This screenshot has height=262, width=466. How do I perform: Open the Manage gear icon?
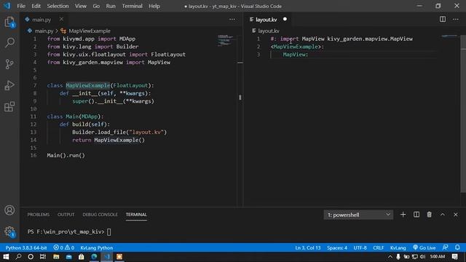tap(9, 231)
